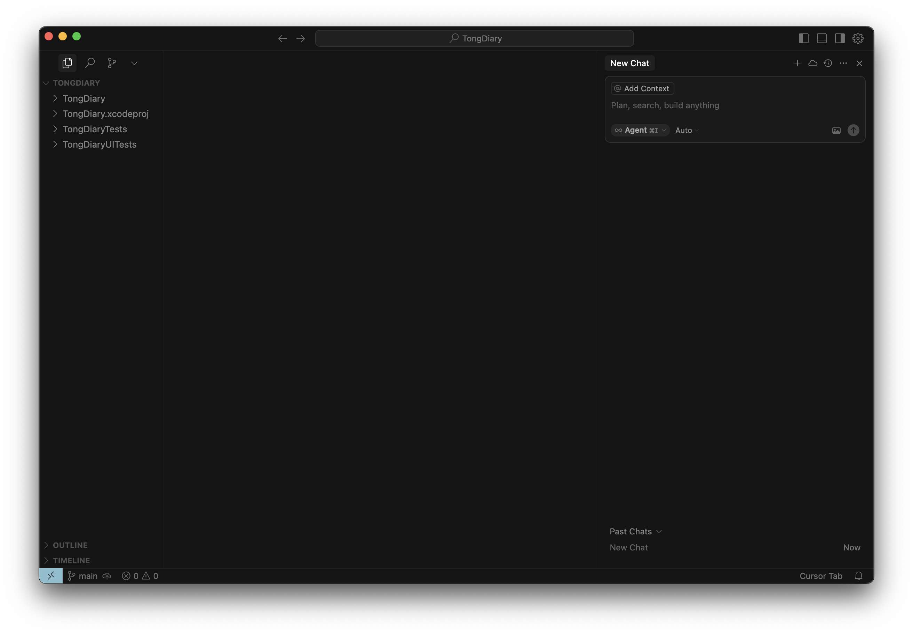This screenshot has width=913, height=635.
Task: Click the cloud agents icon in chat panel
Action: pyautogui.click(x=812, y=63)
